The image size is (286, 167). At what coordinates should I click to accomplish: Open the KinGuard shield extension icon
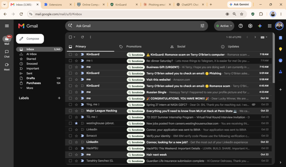(x=253, y=14)
